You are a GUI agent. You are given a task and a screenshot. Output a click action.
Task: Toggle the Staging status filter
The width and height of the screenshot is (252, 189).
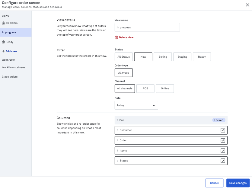click(x=182, y=57)
